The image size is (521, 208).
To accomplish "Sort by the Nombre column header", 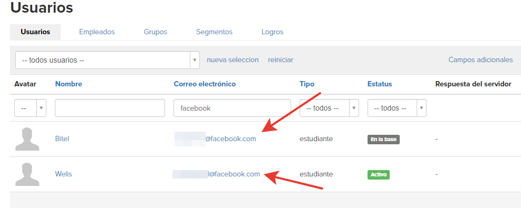I will coord(69,84).
